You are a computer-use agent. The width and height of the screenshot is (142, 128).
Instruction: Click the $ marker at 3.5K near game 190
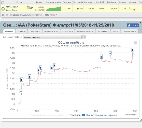55,65
